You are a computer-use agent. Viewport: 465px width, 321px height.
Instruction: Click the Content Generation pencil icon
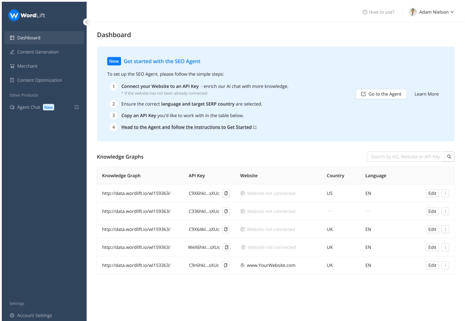tap(12, 52)
